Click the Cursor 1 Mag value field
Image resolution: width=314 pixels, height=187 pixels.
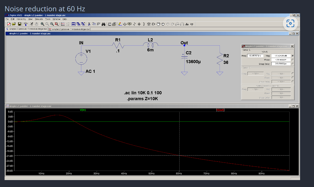[281, 56]
